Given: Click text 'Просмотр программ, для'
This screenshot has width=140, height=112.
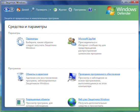Looking at the screenshot, I should [39, 103].
